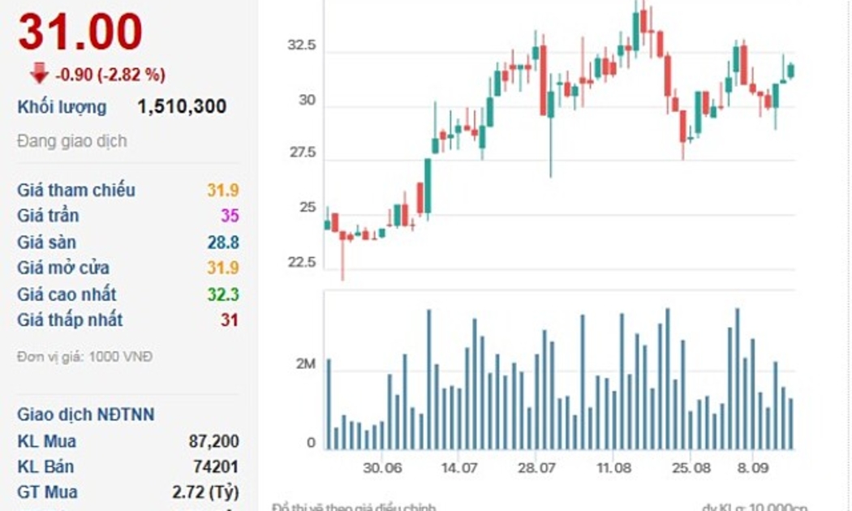Click the red down arrow price-change icon

pos(39,74)
